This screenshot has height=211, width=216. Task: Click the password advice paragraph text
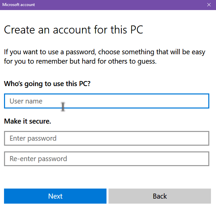point(105,57)
